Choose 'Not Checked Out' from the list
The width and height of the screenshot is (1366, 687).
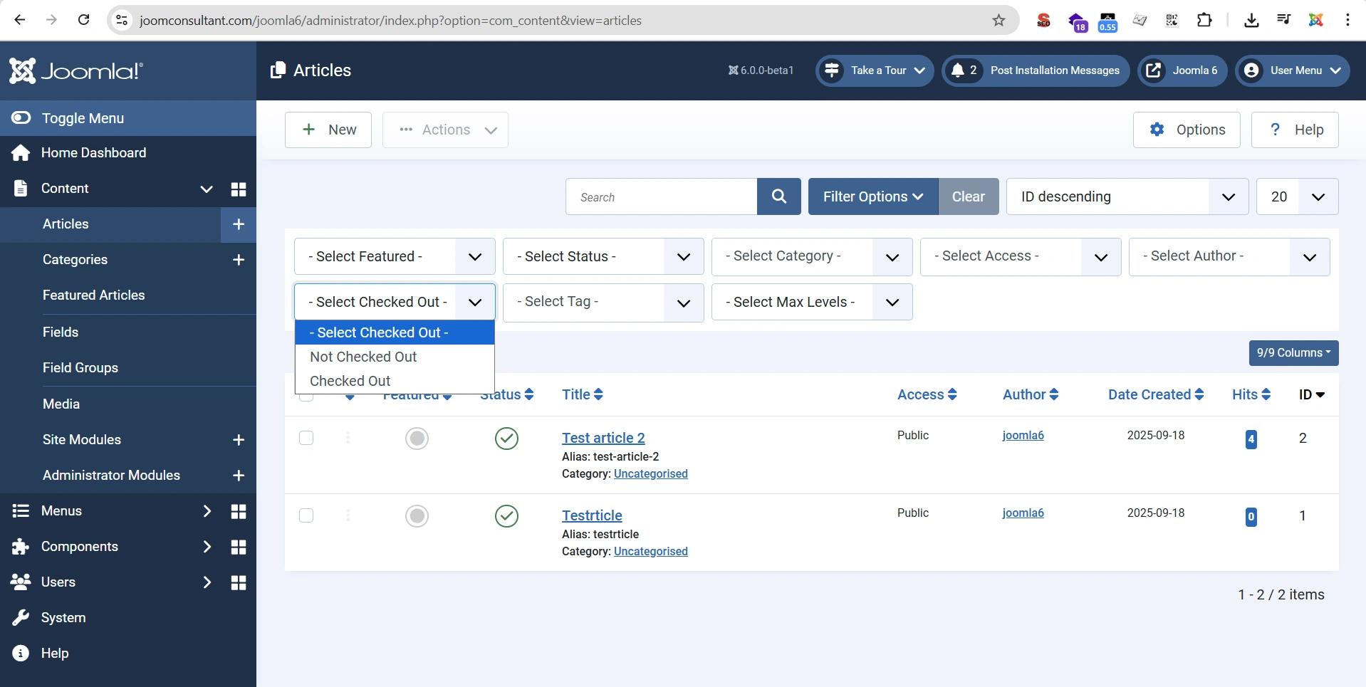(363, 357)
